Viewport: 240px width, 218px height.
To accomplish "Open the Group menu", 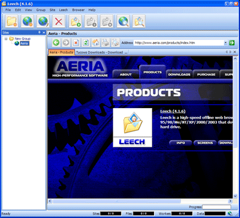I will click(x=41, y=10).
